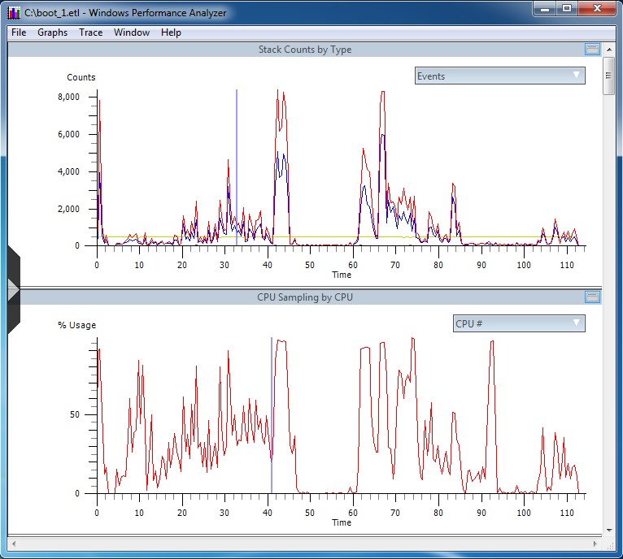The image size is (623, 559).
Task: Click the 2,000 value on Counts axis
Action: click(x=69, y=209)
